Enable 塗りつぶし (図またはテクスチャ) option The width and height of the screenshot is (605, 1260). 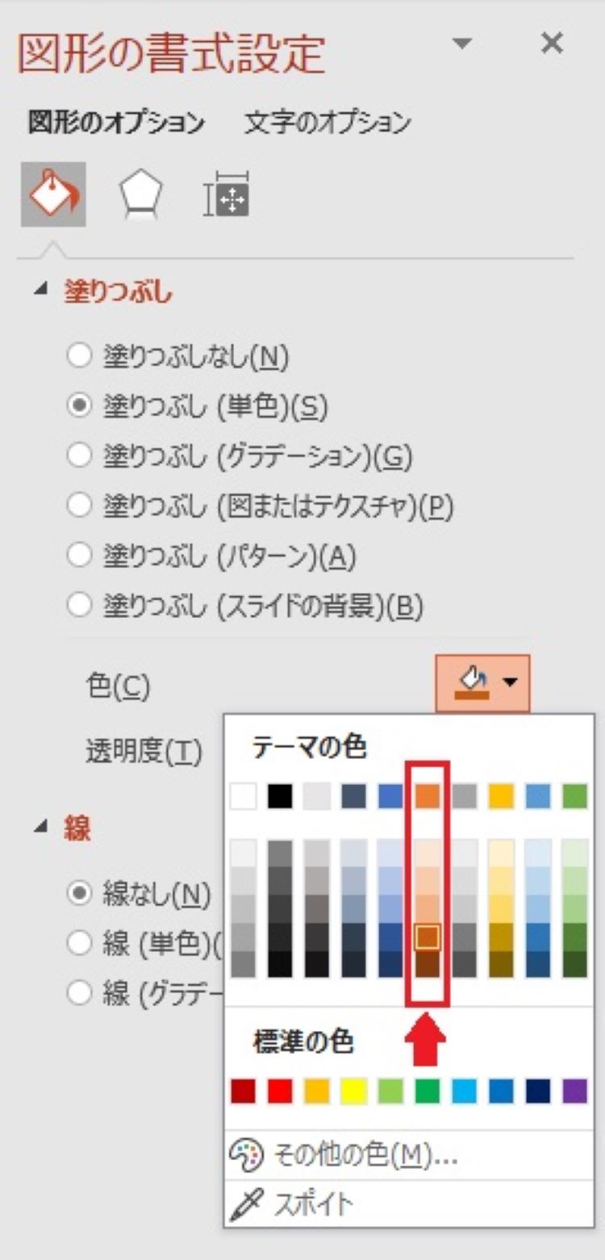[x=79, y=506]
